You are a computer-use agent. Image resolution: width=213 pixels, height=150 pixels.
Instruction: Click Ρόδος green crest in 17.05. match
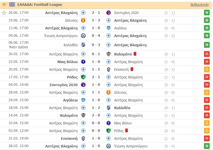83,77
